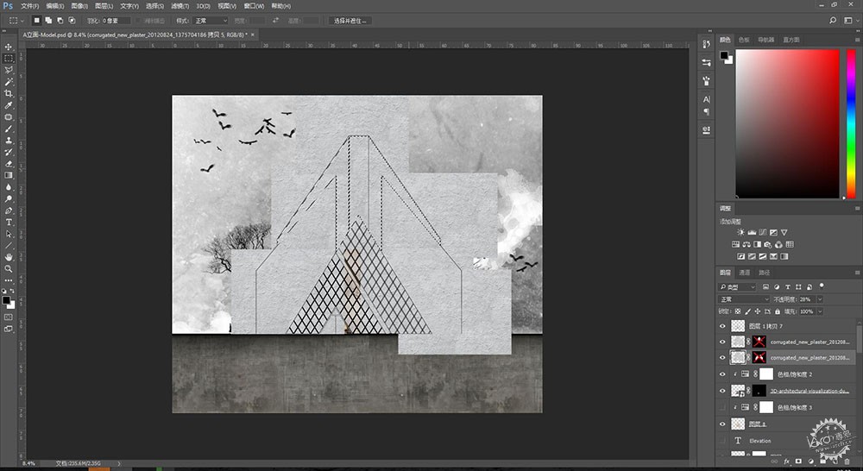This screenshot has width=863, height=471.
Task: Select the Line tool
Action: point(9,245)
